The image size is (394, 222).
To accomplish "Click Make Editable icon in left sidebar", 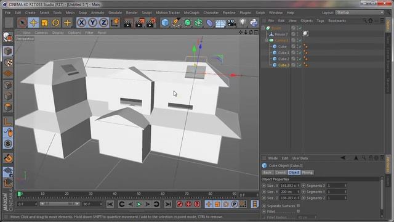I will [x=8, y=38].
